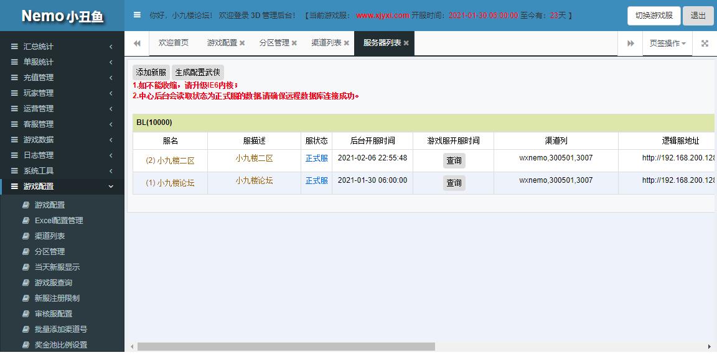717x355 pixels.
Task: Click 查询 for 小九楼二区 row
Action: 454,160
